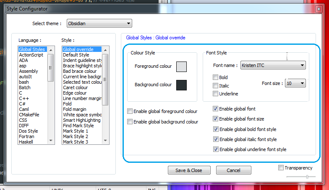Uncheck Enable global bold font style
This screenshot has height=190, width=329.
(216, 129)
